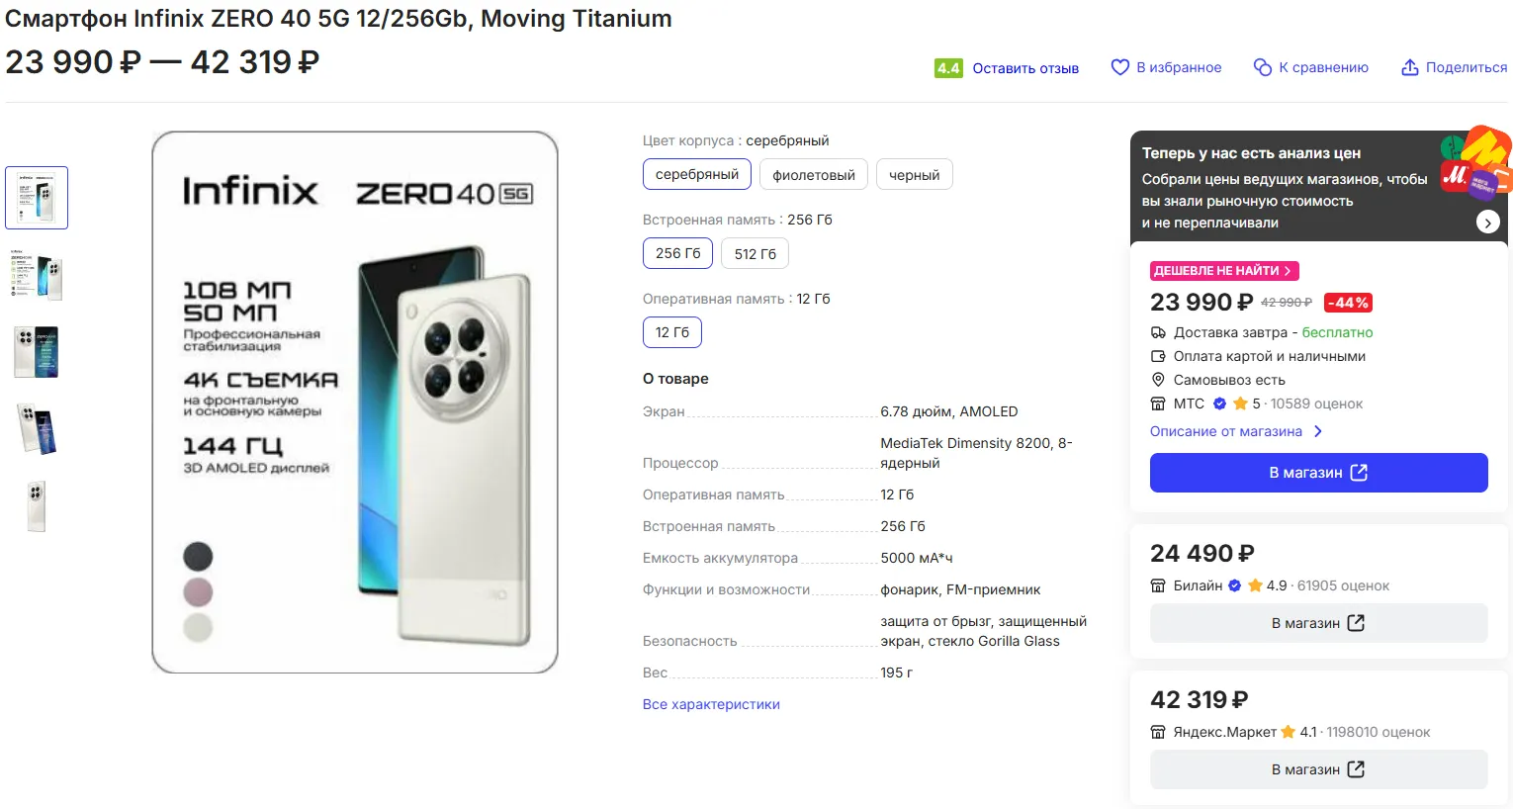Open Все характеристики link

[x=711, y=704]
